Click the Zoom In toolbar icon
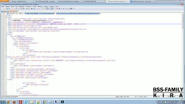 click(37, 9)
